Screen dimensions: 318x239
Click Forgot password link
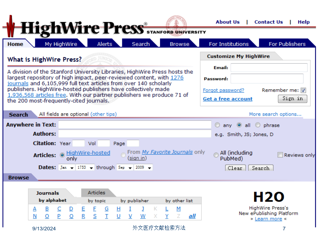click(x=224, y=90)
